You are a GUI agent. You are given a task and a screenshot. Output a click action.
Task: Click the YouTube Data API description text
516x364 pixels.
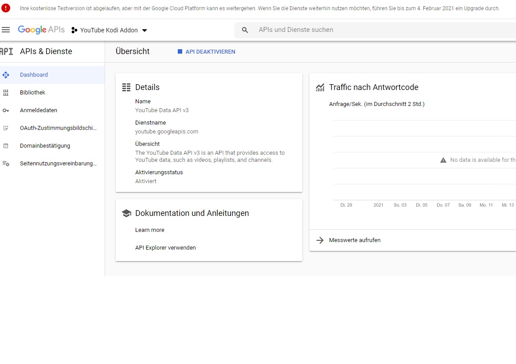coord(210,157)
